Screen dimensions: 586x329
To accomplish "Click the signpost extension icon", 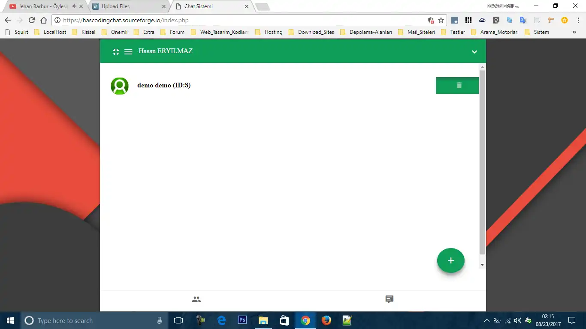I will tap(551, 20).
